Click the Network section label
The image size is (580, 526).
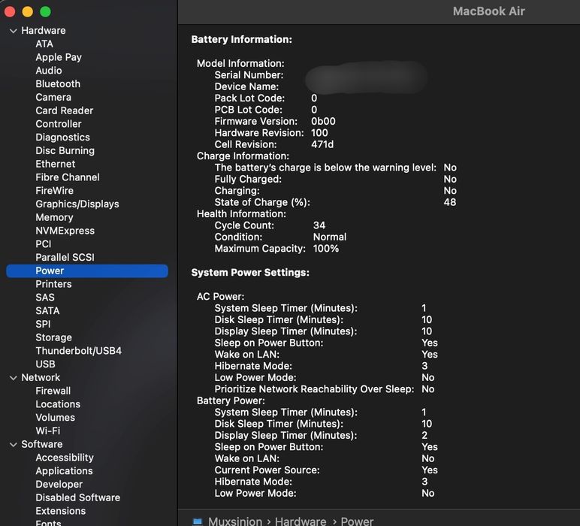pos(41,377)
